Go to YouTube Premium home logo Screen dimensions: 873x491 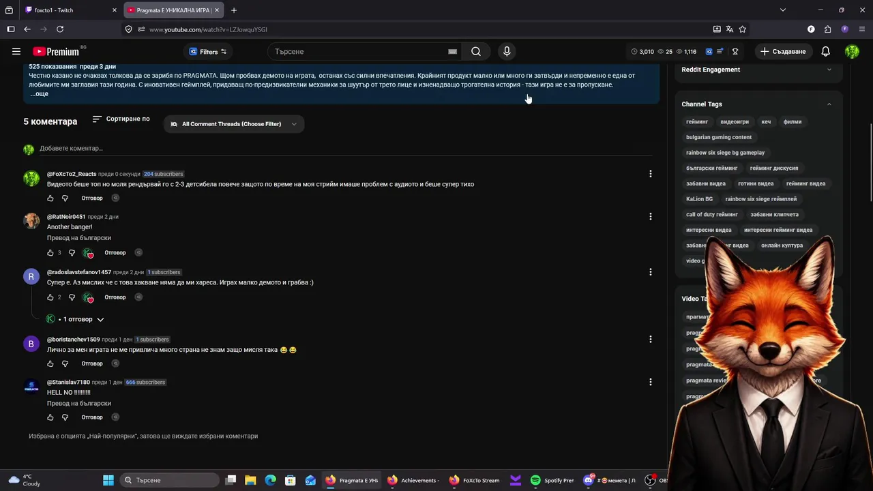56,51
